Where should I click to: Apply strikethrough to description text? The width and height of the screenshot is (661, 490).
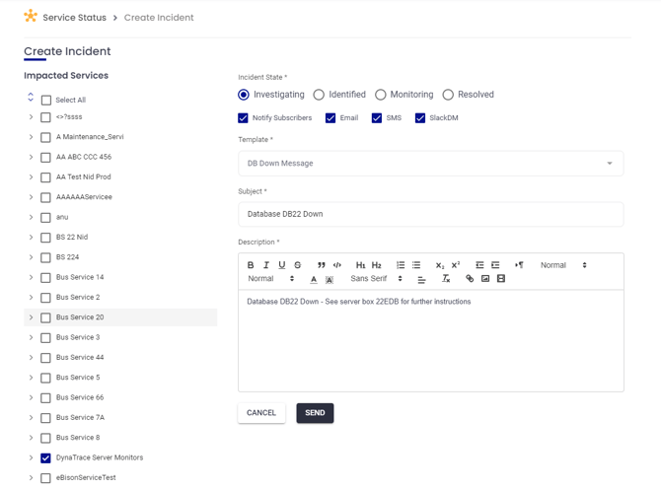298,265
